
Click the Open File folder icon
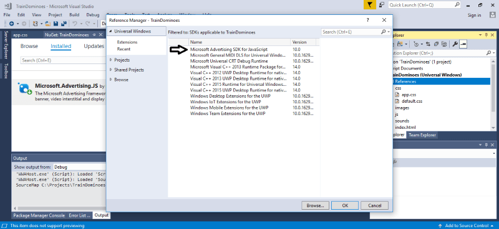[x=48, y=24]
